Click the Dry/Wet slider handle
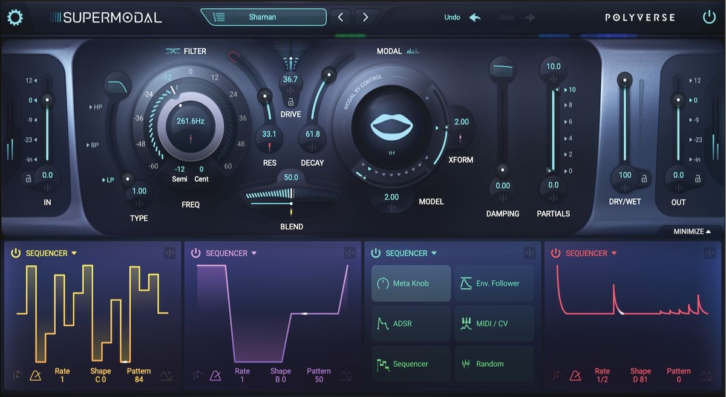The image size is (726, 397). tap(624, 79)
